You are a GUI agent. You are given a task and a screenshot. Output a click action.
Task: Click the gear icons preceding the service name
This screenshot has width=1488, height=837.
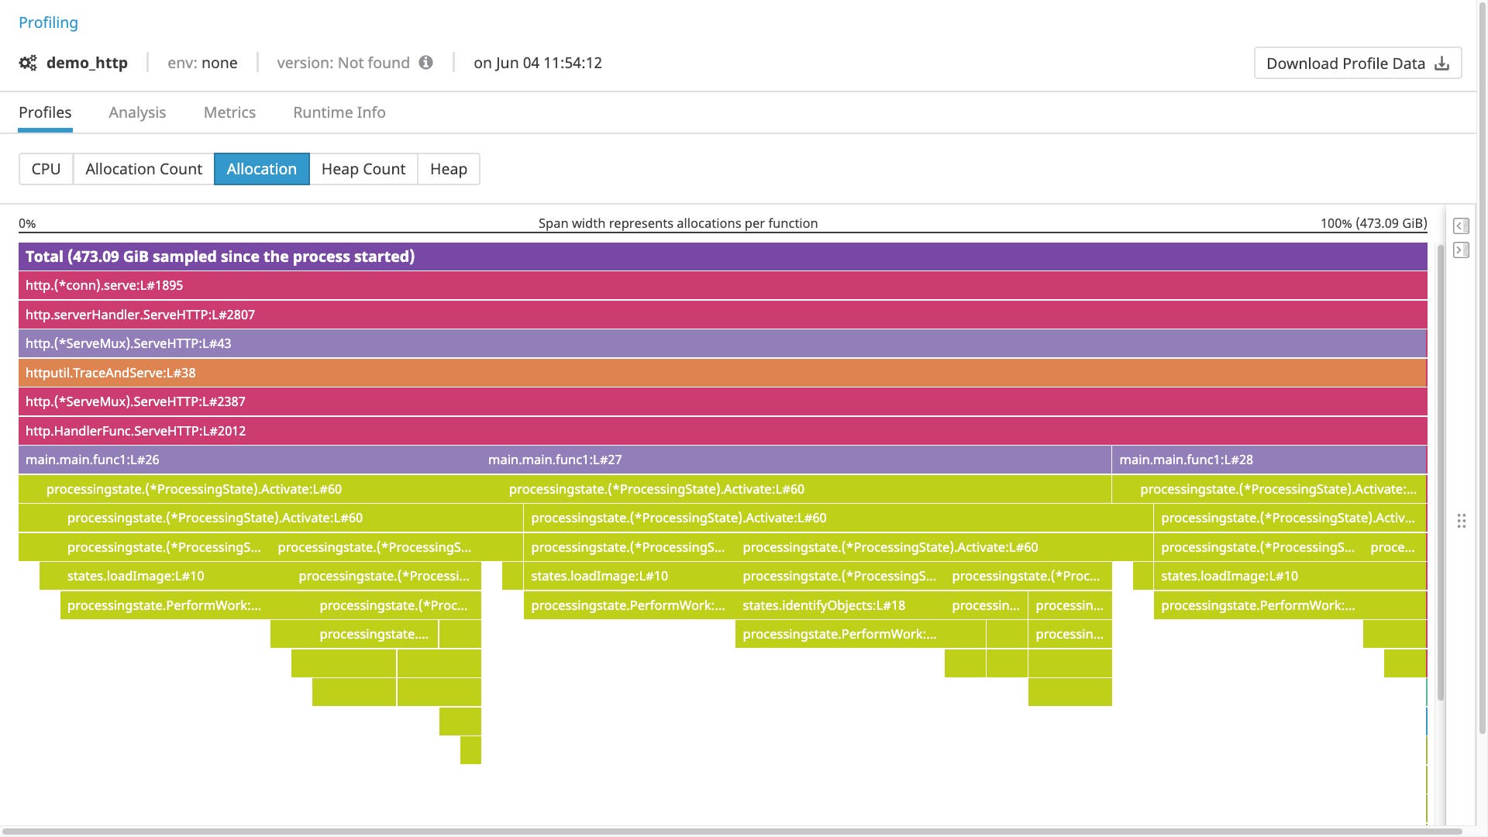click(27, 63)
